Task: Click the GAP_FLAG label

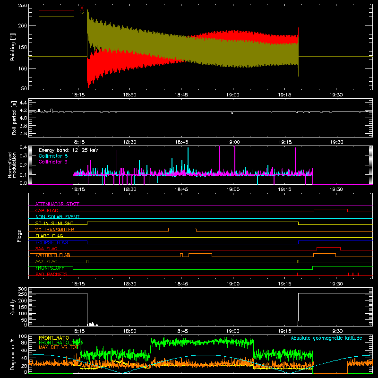Action: [46, 210]
